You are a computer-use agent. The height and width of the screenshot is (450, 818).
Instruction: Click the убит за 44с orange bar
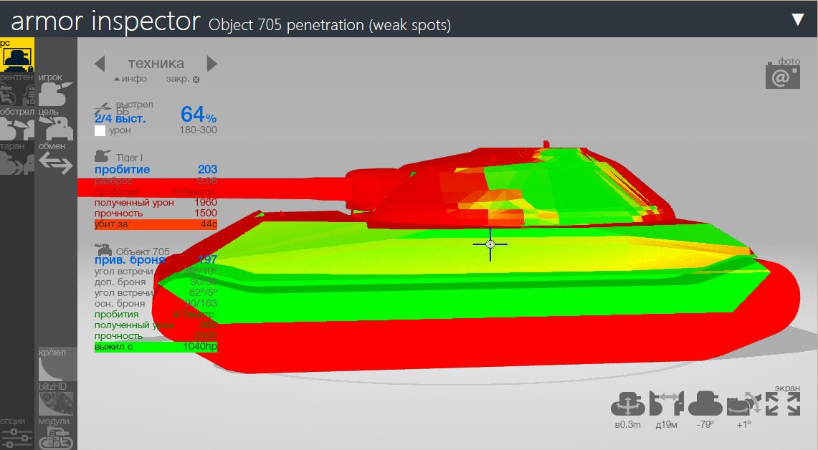tap(156, 224)
